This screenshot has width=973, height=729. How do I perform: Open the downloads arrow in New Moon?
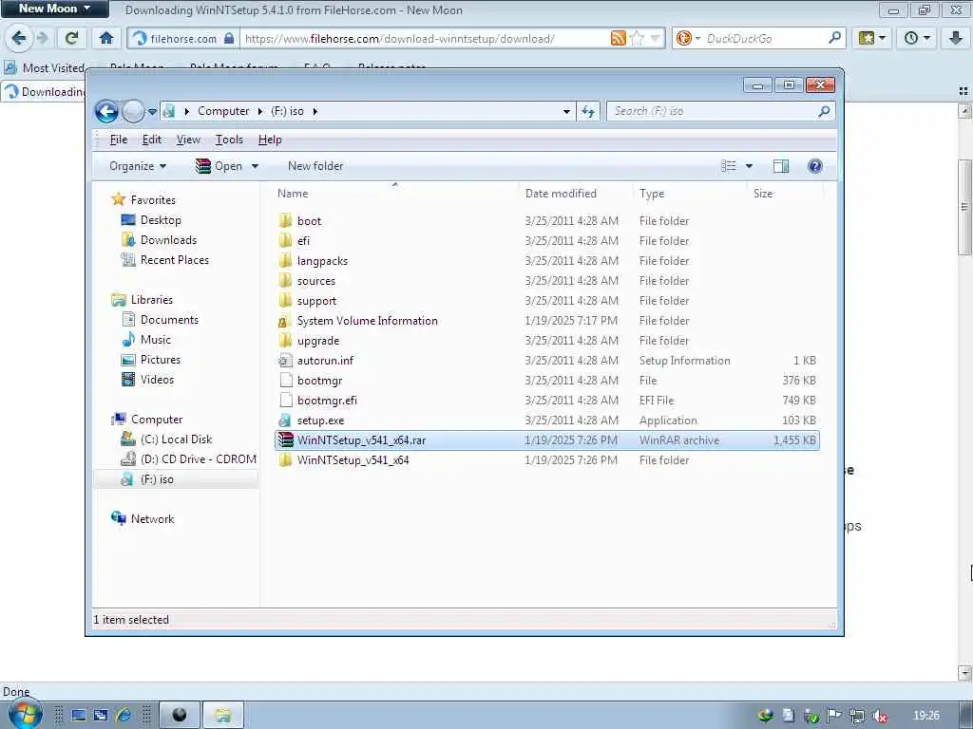[956, 38]
